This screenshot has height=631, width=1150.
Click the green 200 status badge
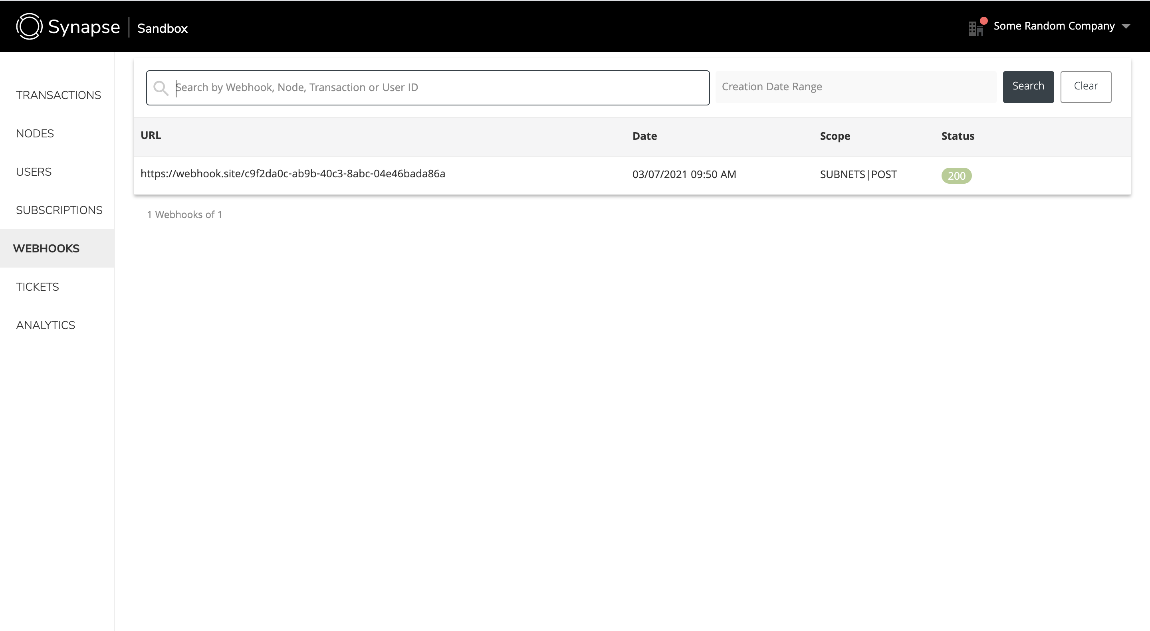click(x=956, y=175)
